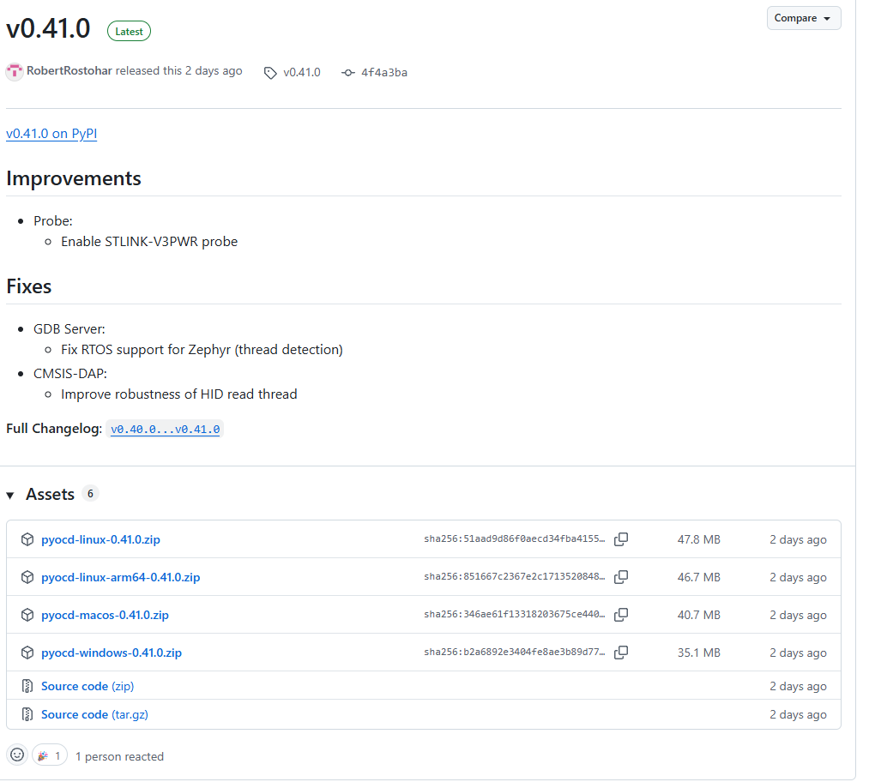Screen dimensions: 869x782
Task: Download pyocd-linux-0.41.0.zip
Action: coord(100,539)
